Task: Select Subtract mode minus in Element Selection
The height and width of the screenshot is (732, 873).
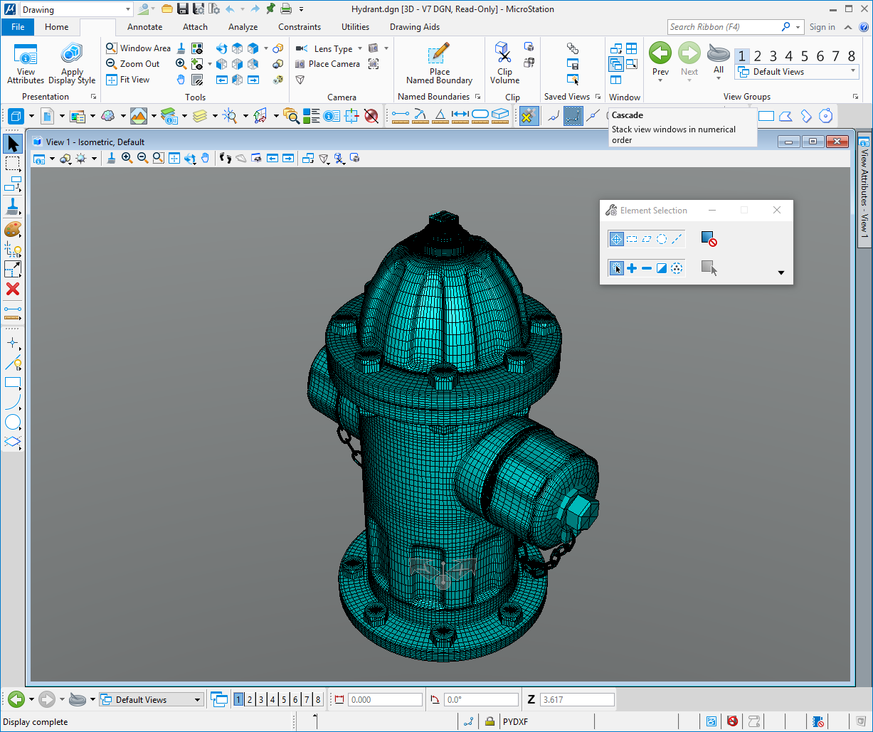Action: coord(647,268)
